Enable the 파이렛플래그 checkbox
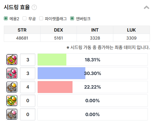The width and height of the screenshot is (154, 124). (x=41, y=18)
